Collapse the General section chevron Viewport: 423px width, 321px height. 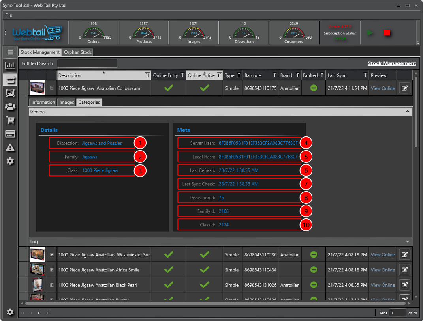click(x=408, y=112)
